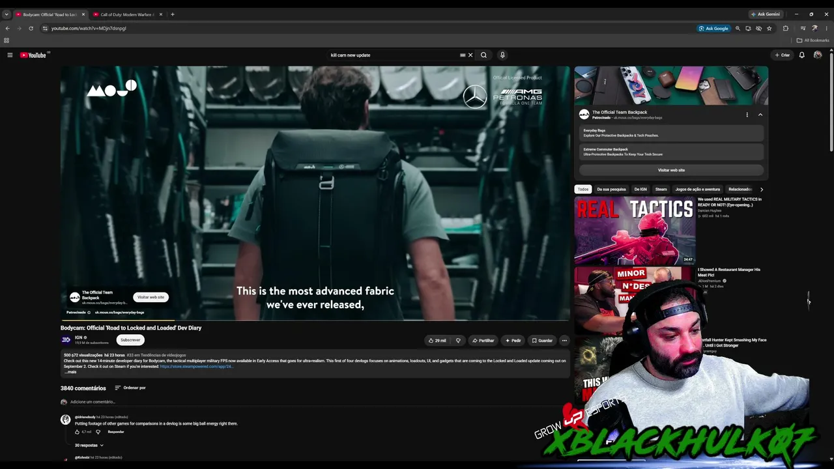Click the address bar URL
Screen dimensions: 834x469
click(89, 28)
